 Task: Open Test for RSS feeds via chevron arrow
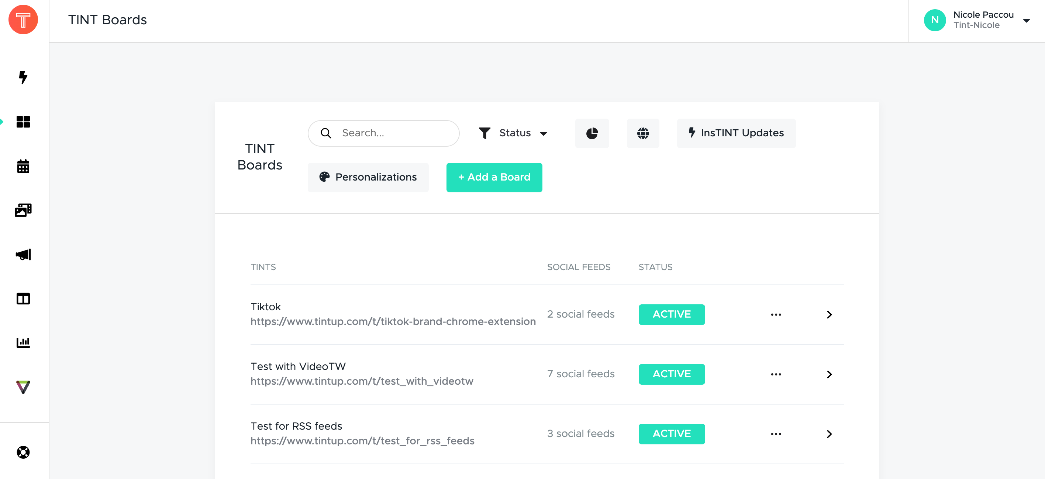click(x=829, y=434)
